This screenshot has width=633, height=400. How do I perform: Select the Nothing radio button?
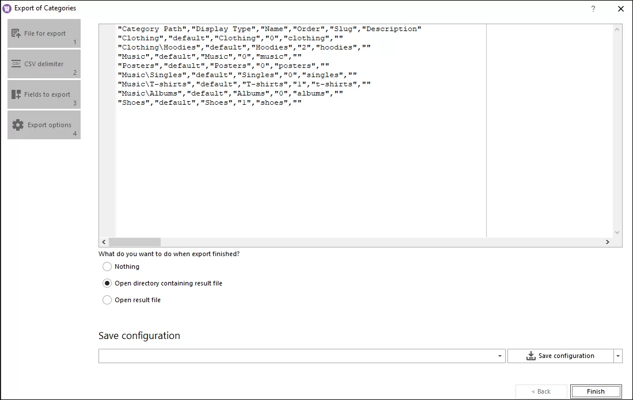tap(107, 266)
